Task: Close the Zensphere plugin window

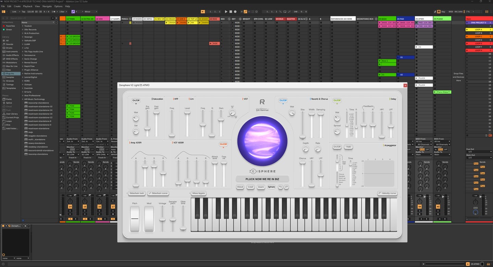Action: pos(405,85)
